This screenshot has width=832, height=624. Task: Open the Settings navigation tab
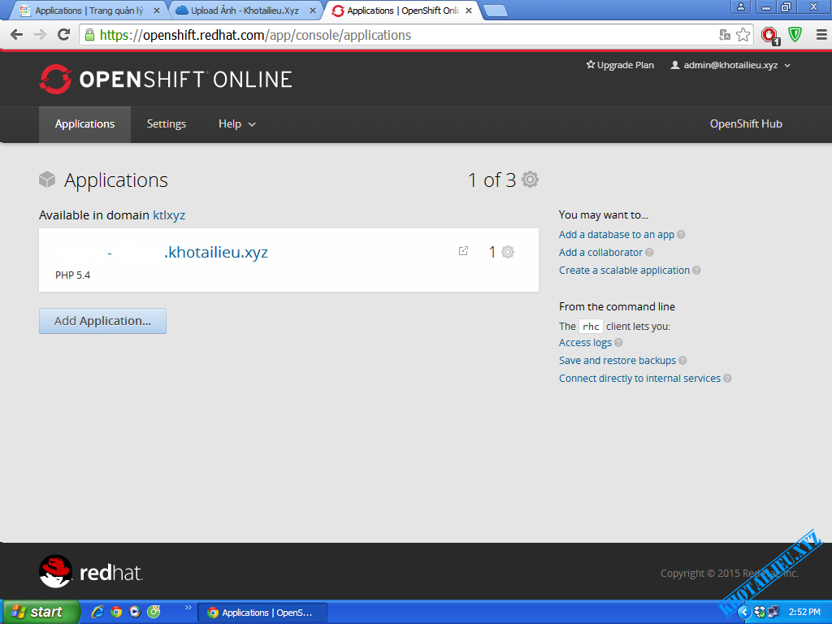coord(166,124)
